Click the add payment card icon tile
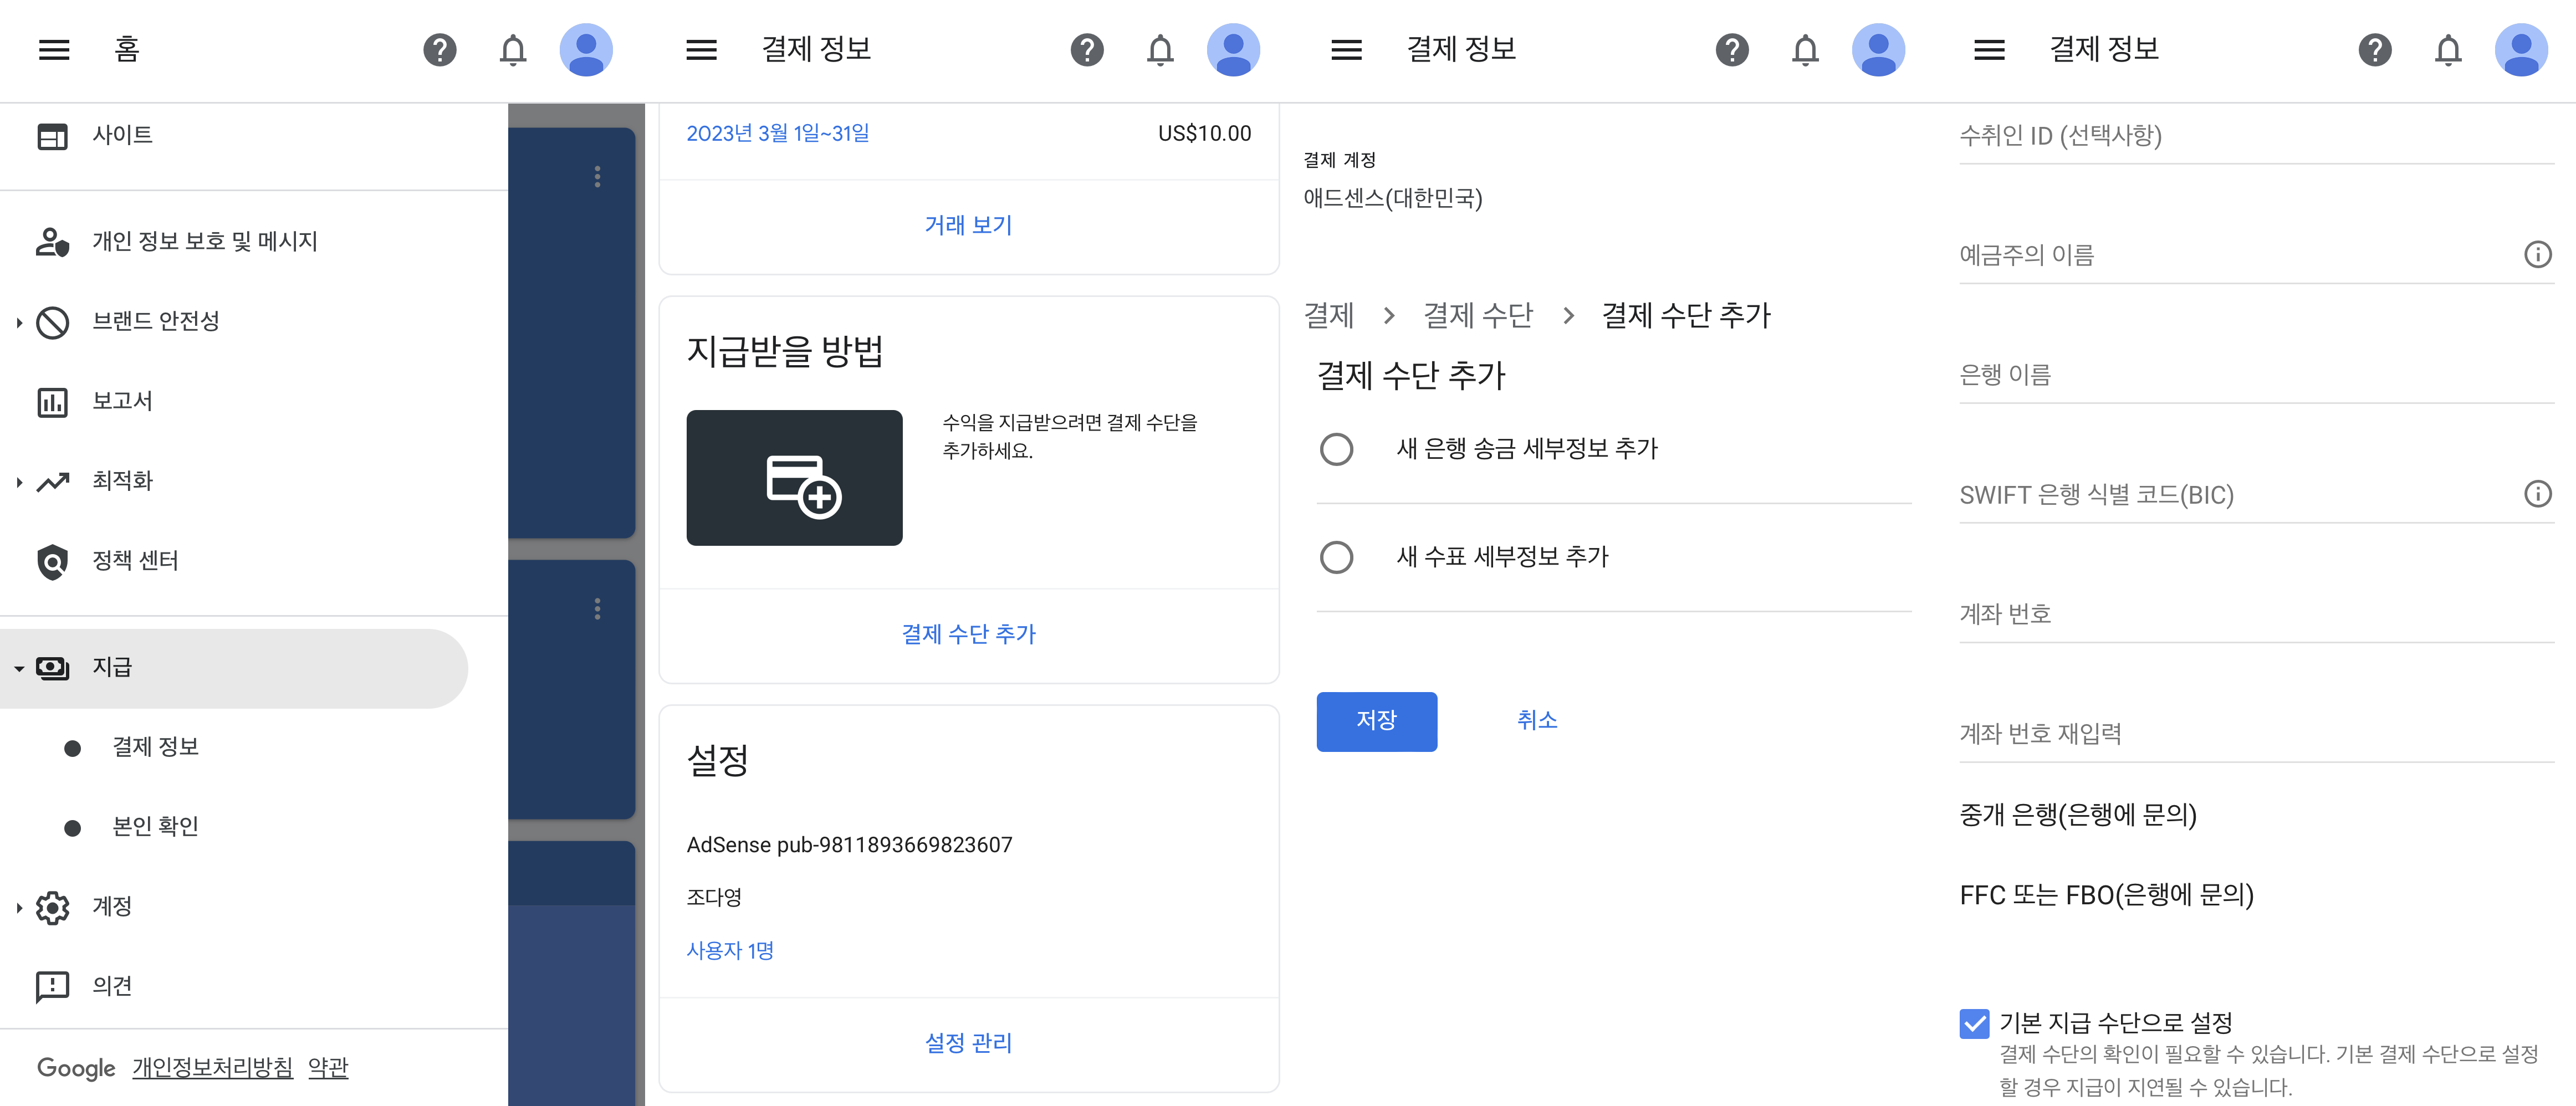 point(794,477)
